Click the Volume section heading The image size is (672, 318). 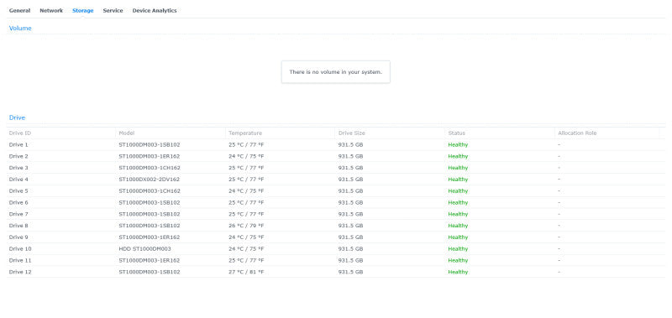[20, 29]
